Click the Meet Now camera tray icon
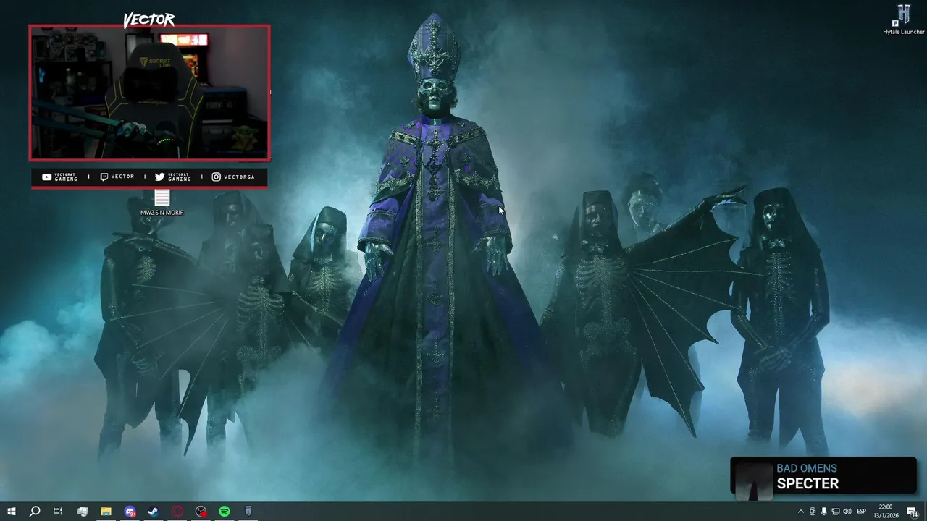Image resolution: width=927 pixels, height=521 pixels. point(812,512)
